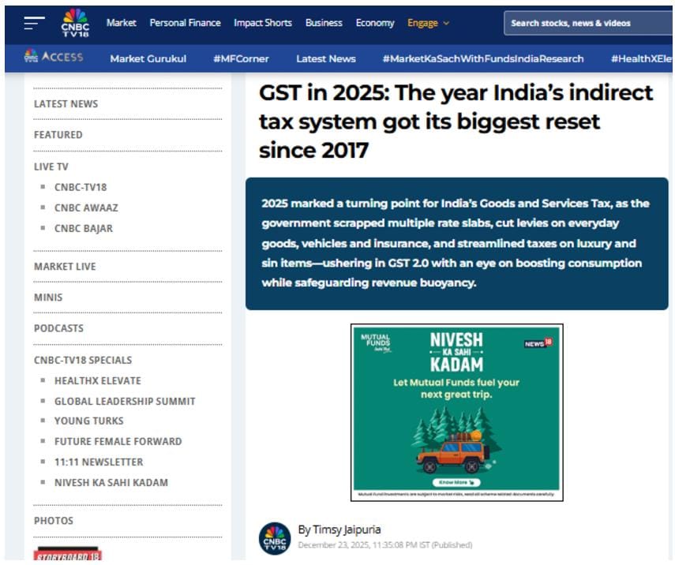Open the #HealthXElevate tag link

click(641, 58)
